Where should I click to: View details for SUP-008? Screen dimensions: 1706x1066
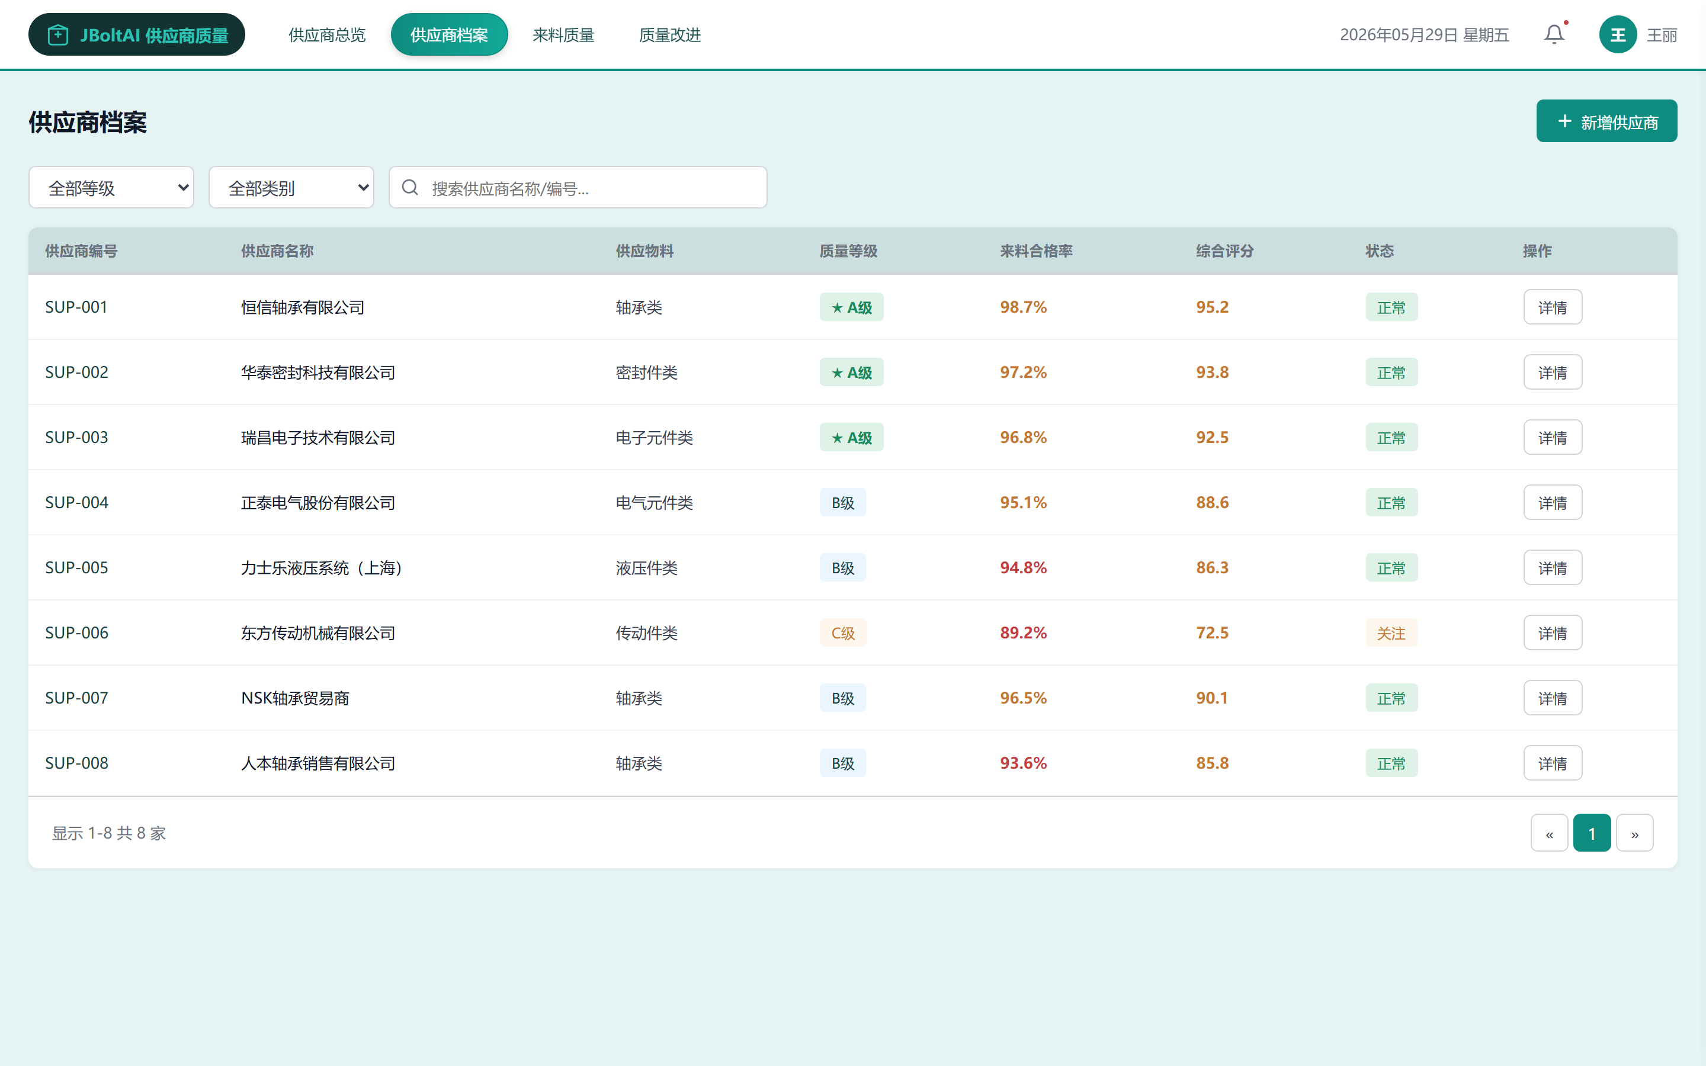tap(1553, 763)
